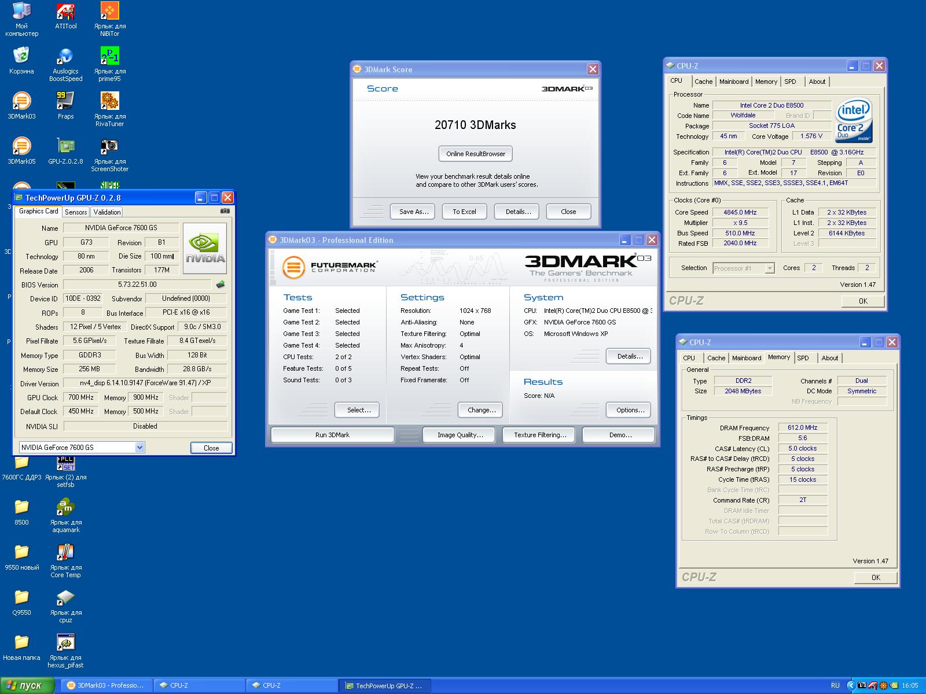The width and height of the screenshot is (926, 694).
Task: Click Details... in 3DMark Score window
Action: click(518, 212)
